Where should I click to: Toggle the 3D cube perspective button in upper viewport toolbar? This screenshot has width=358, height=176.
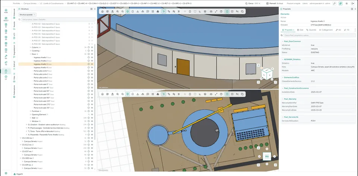tap(128, 12)
